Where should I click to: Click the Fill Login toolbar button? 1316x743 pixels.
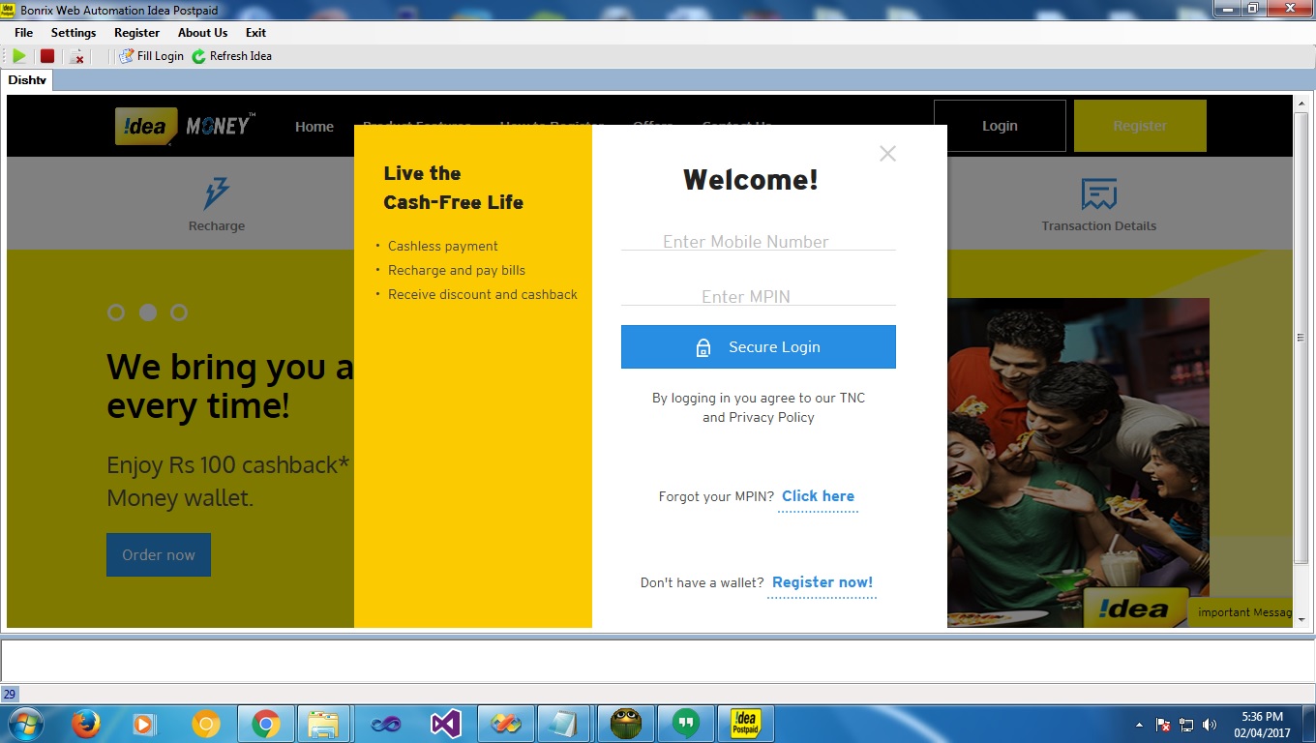[x=152, y=56]
